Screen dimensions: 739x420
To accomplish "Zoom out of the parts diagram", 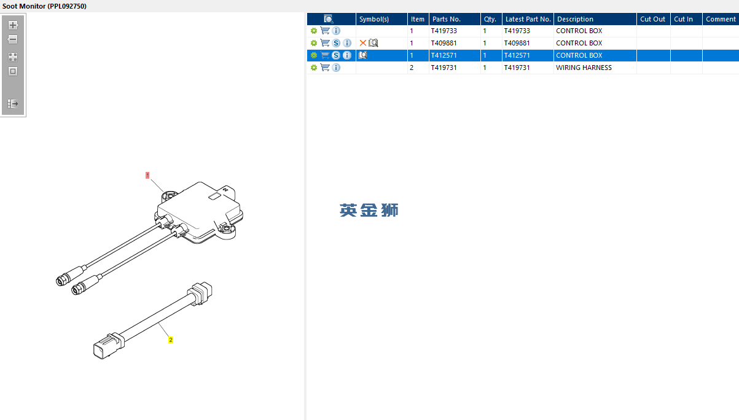I will pos(13,39).
